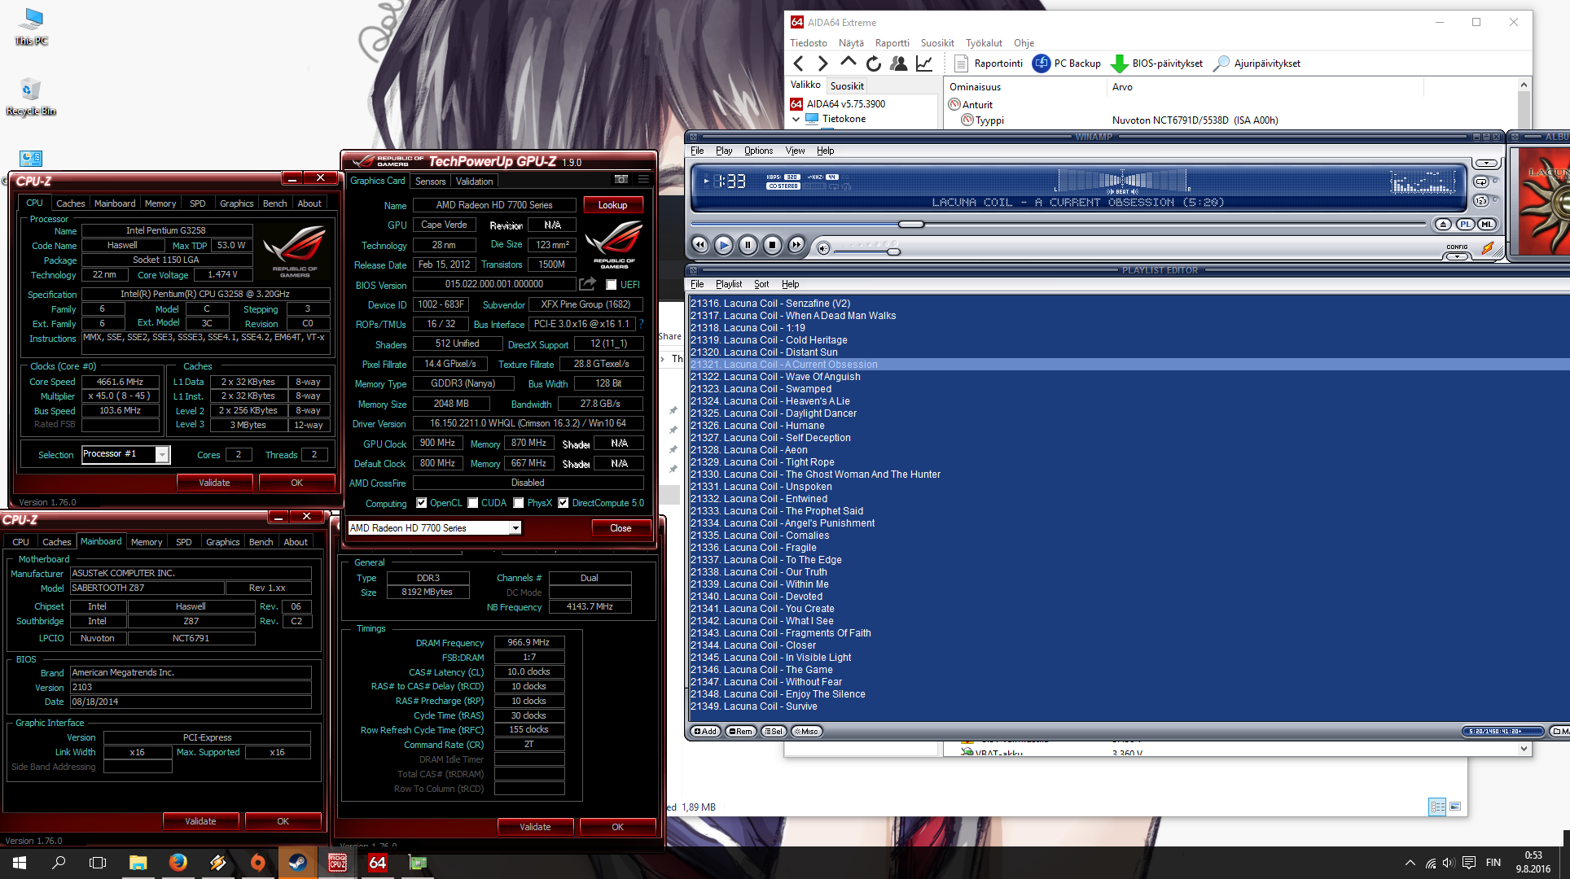Toggle CUDA checkbox in GPU-Z
Image resolution: width=1570 pixels, height=879 pixels.
(472, 503)
